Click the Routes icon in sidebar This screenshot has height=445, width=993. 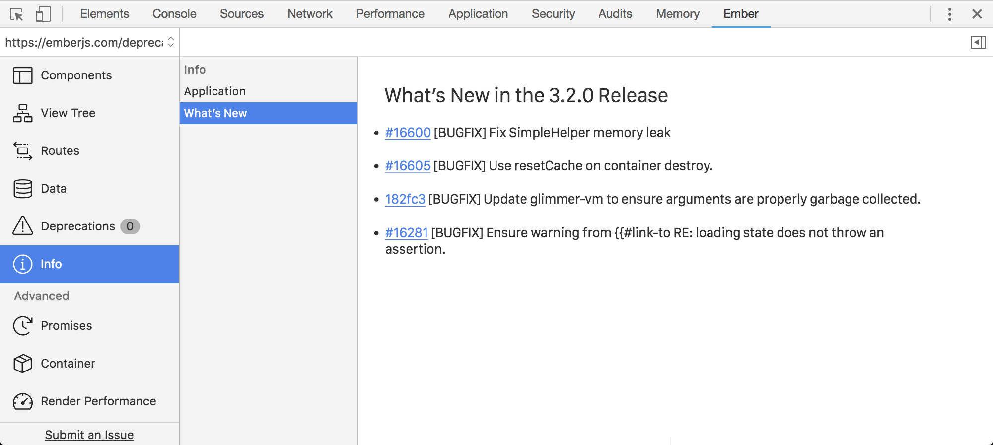23,151
